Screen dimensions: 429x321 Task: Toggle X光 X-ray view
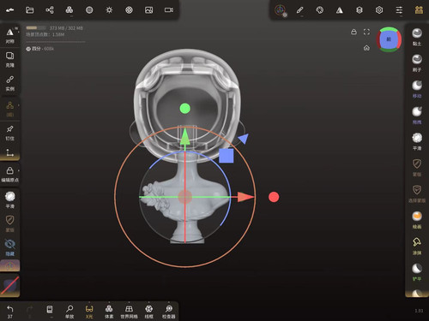point(89,312)
